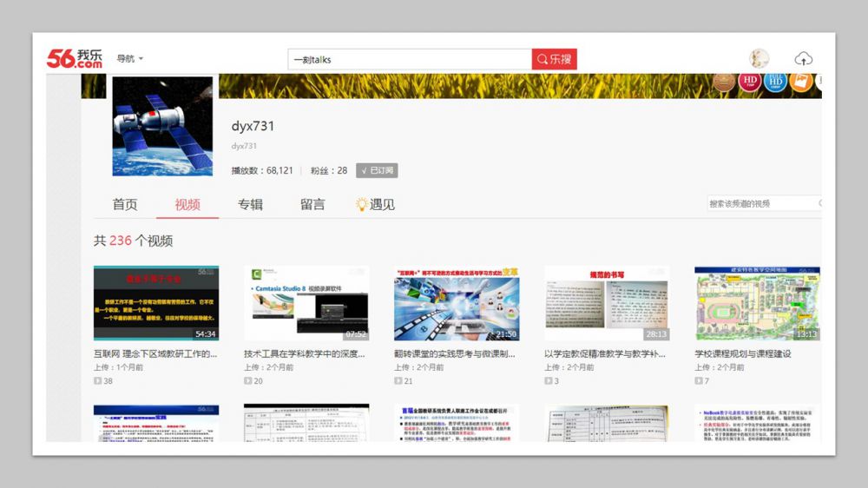Click the cloud upload icon
This screenshot has width=868, height=488.
804,59
